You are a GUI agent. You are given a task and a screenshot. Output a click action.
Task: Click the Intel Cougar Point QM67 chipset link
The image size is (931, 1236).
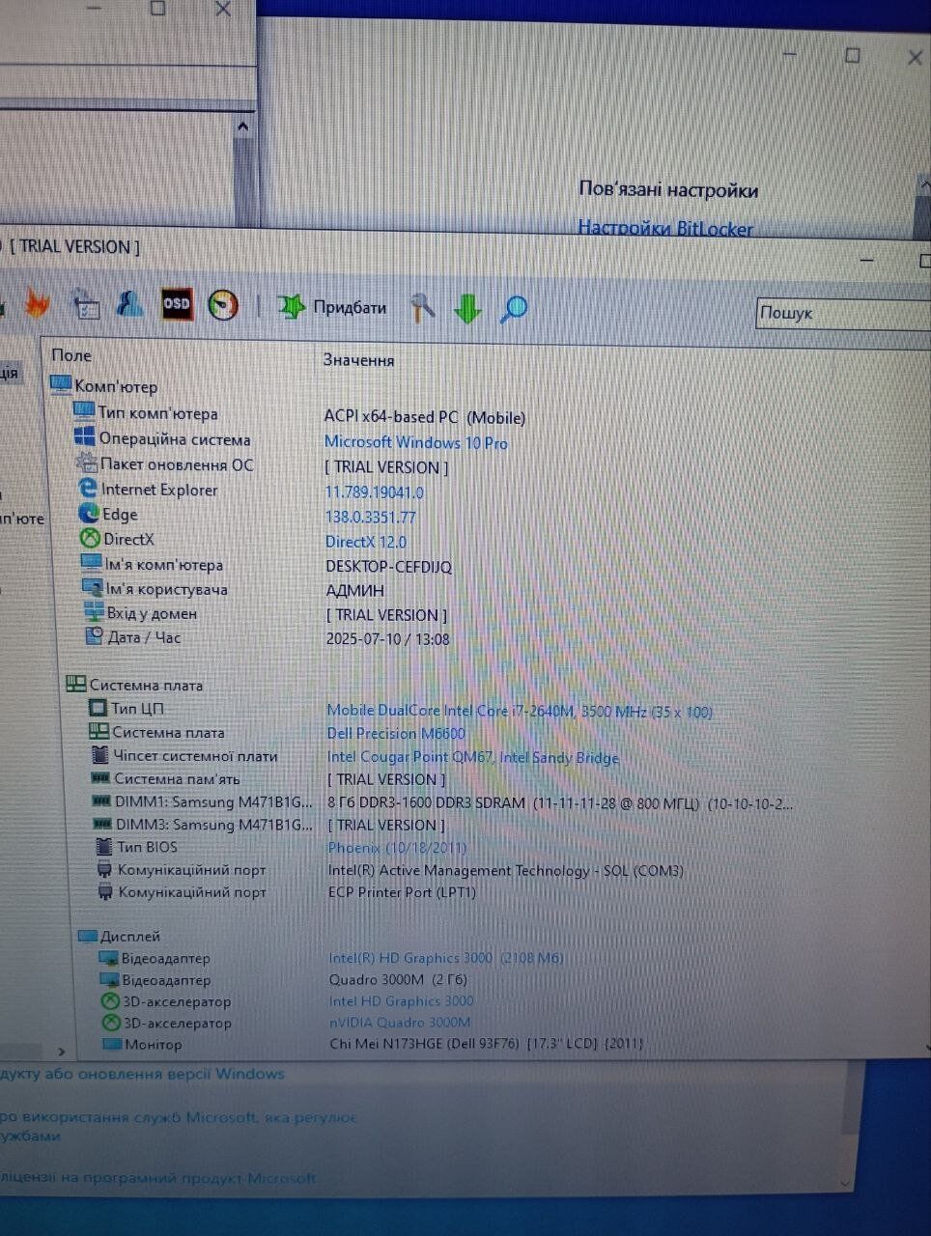pyautogui.click(x=472, y=757)
